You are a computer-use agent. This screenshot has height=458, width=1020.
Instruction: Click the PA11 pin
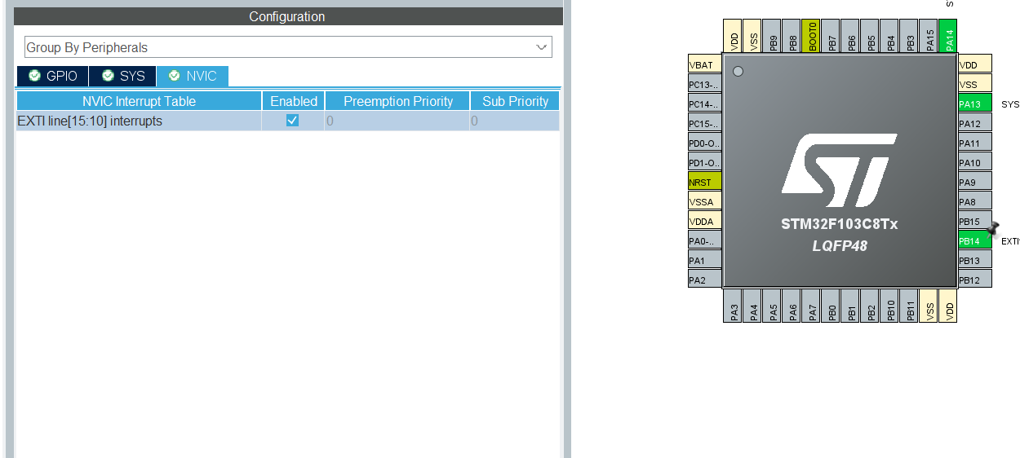pos(975,143)
